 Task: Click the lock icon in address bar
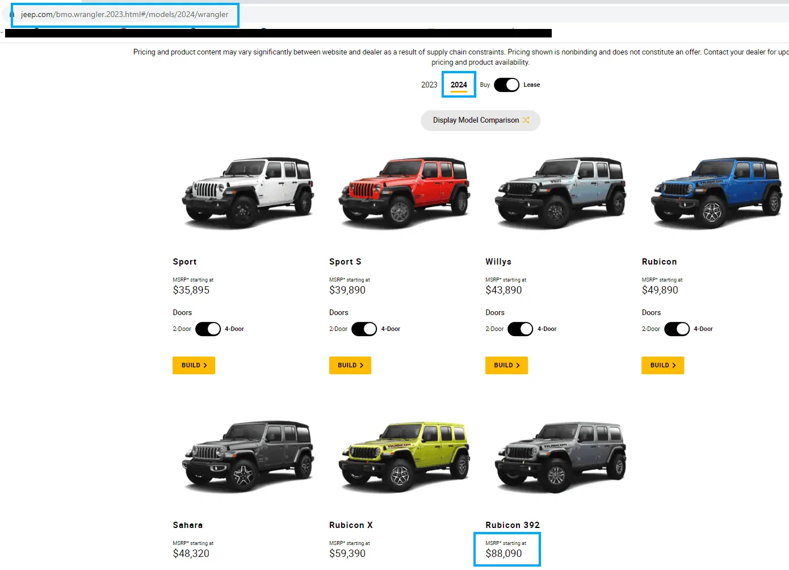12,14
